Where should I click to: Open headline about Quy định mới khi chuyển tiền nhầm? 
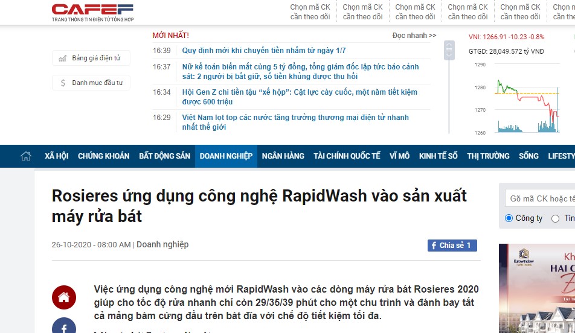click(264, 51)
